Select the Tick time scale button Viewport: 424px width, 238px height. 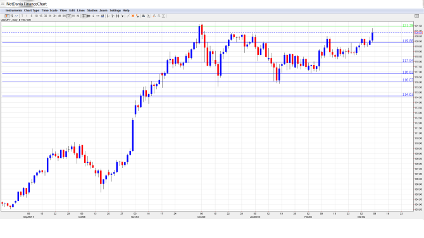[x=22, y=16]
